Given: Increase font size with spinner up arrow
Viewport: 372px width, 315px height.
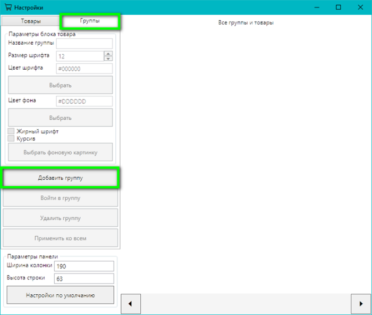Looking at the screenshot, I should [108, 53].
